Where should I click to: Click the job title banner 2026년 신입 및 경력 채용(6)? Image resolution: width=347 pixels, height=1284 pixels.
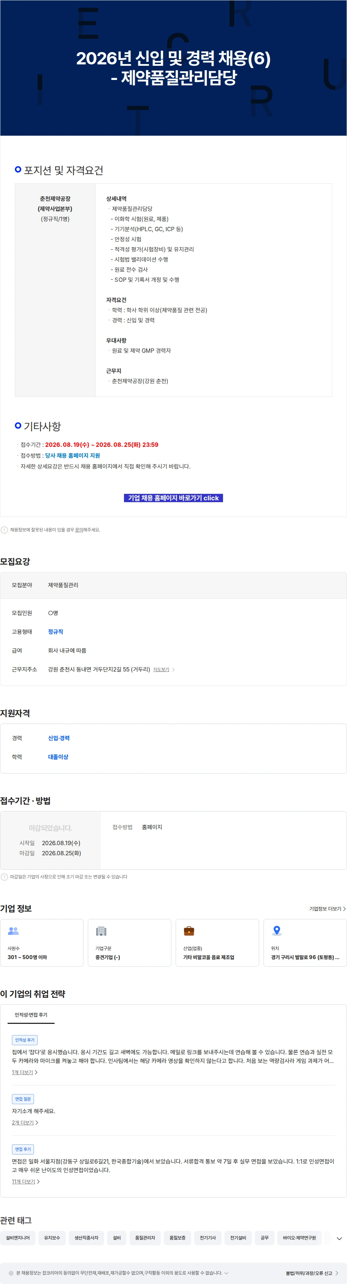pos(173,67)
